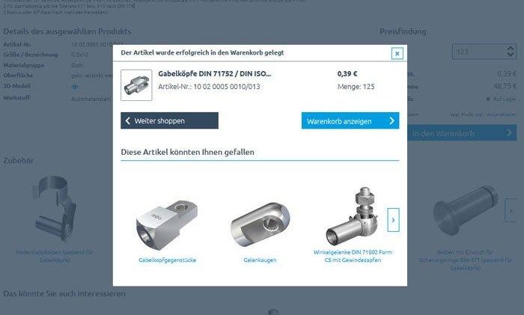
Task: Click the Gabelkopfgegenstücke product image
Action: [167, 224]
